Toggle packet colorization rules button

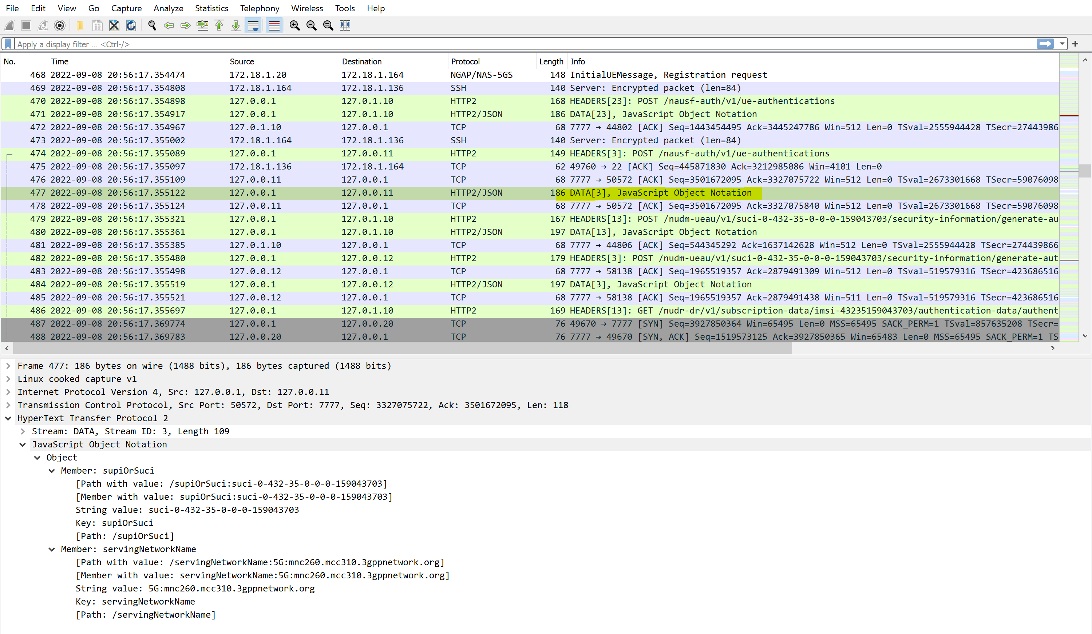274,25
